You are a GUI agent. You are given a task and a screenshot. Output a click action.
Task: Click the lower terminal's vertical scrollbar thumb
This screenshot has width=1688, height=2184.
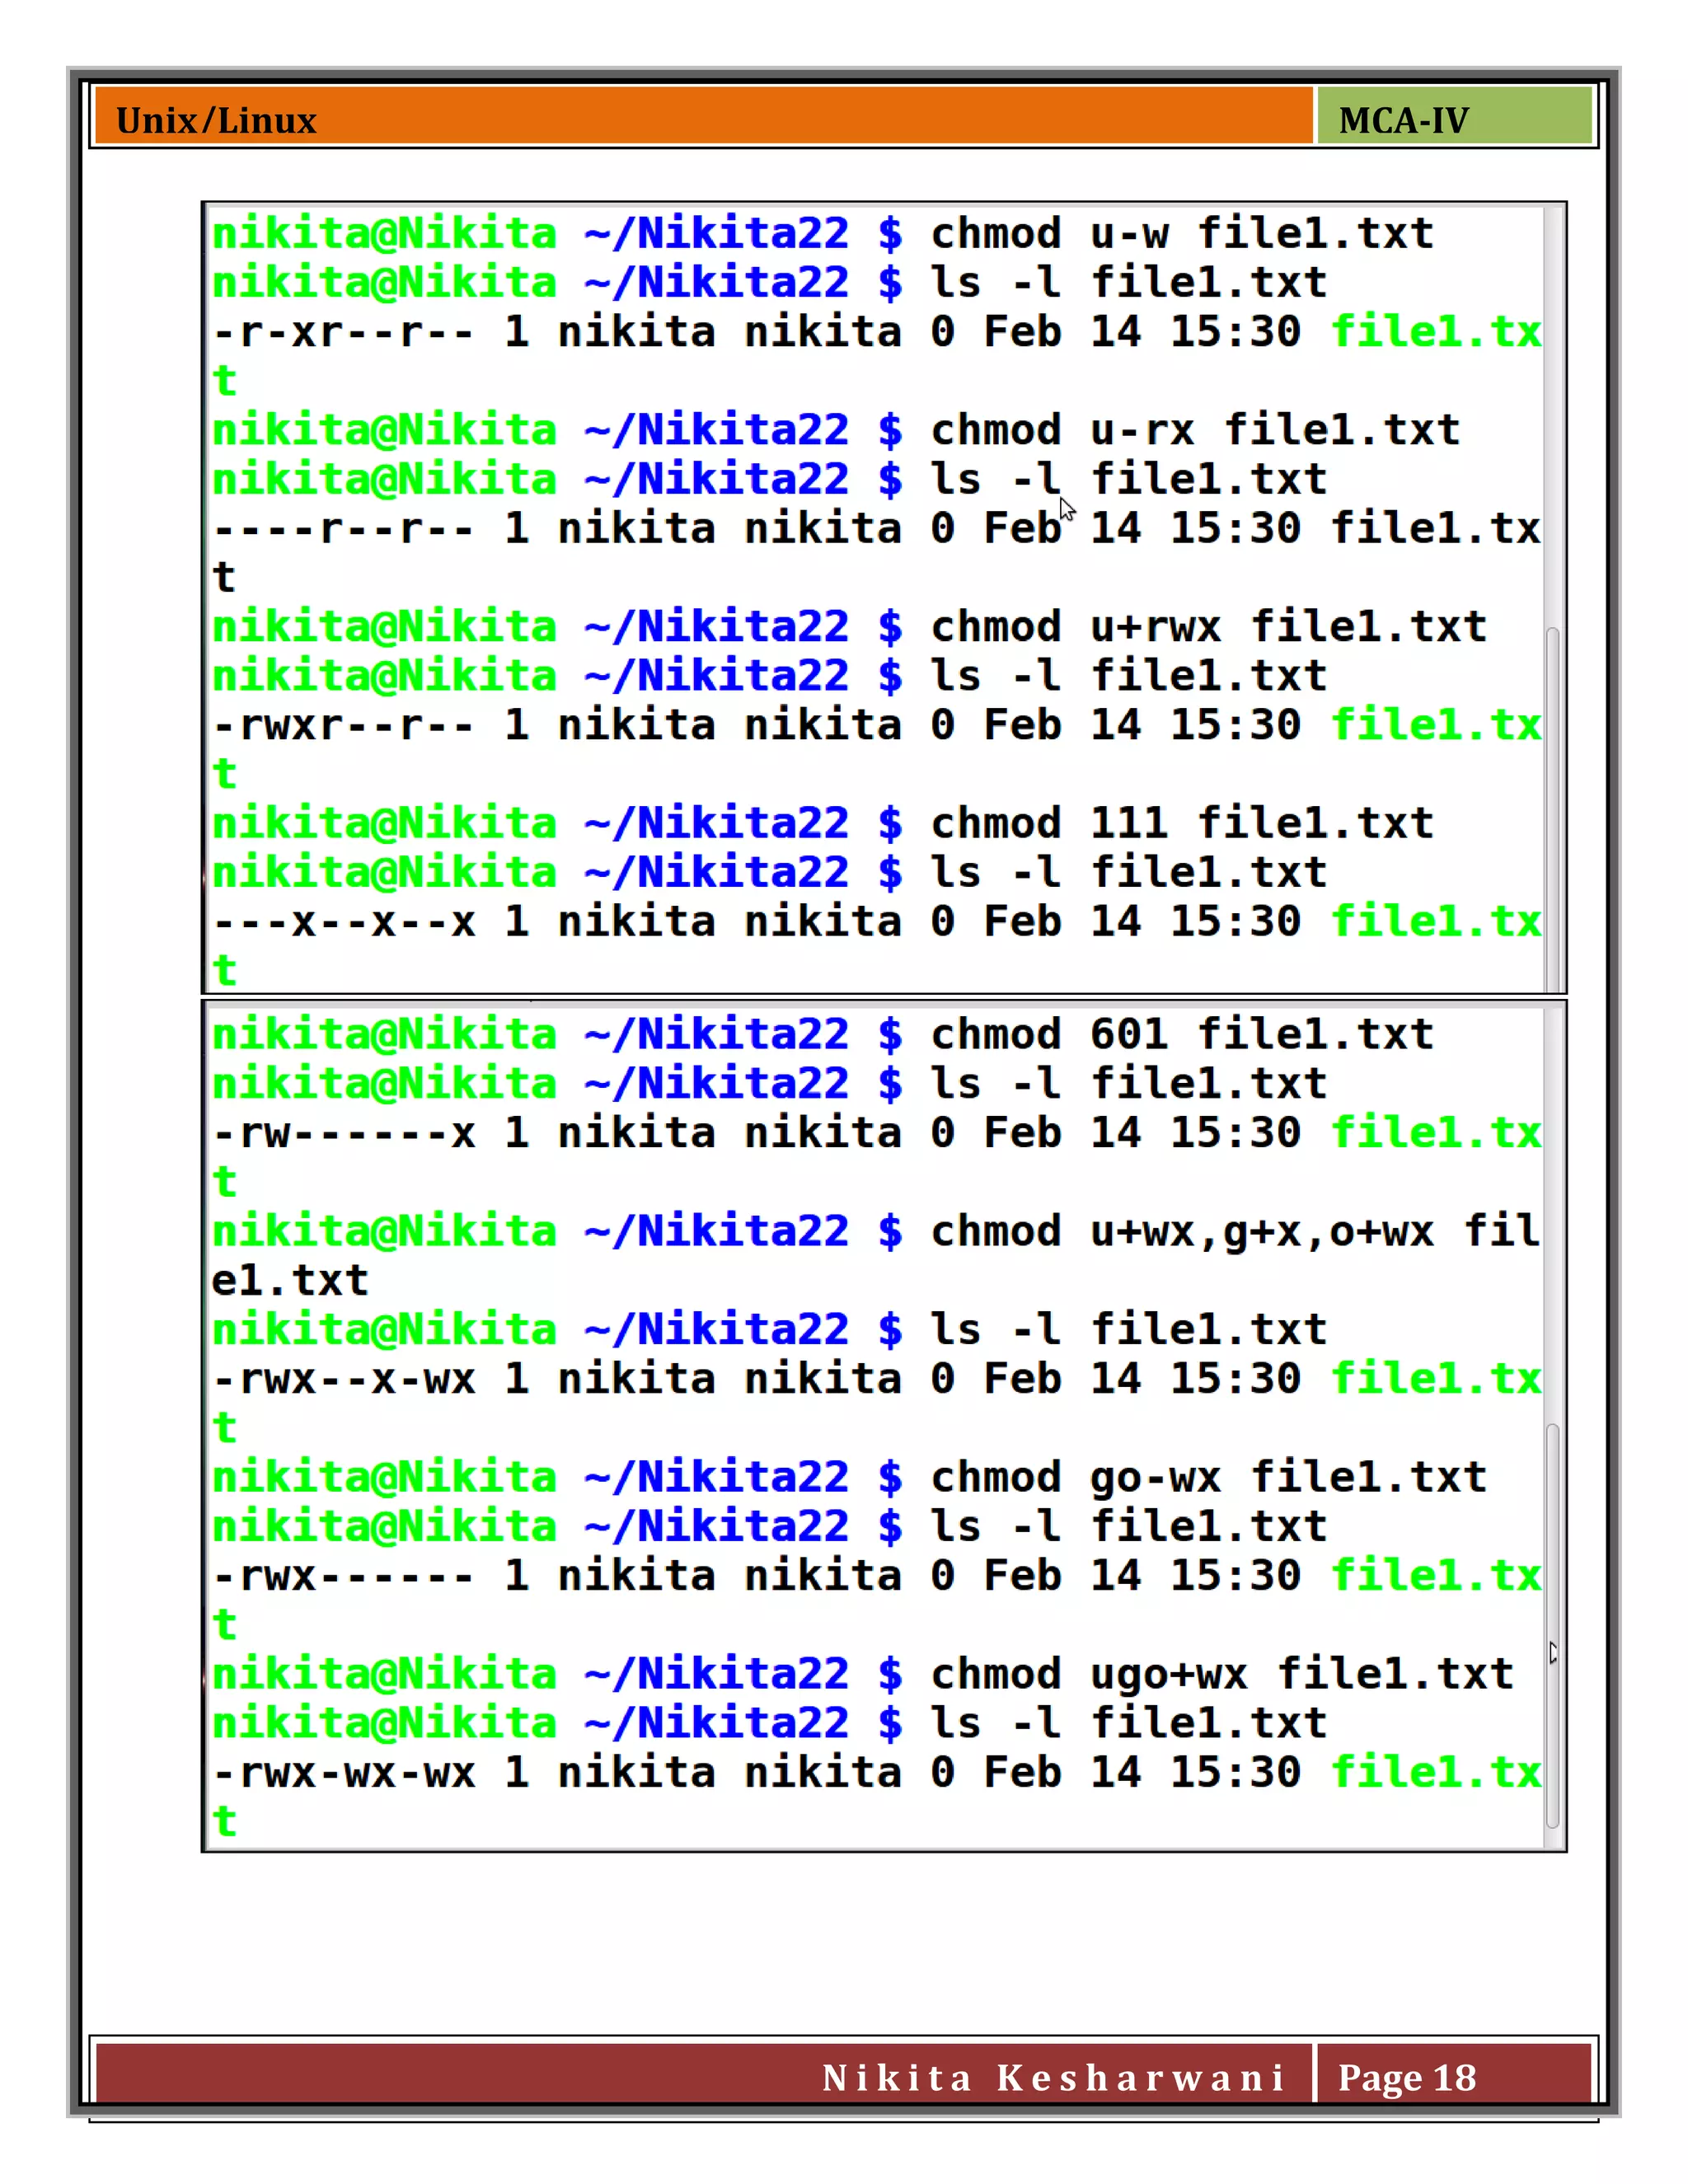pos(1553,1626)
